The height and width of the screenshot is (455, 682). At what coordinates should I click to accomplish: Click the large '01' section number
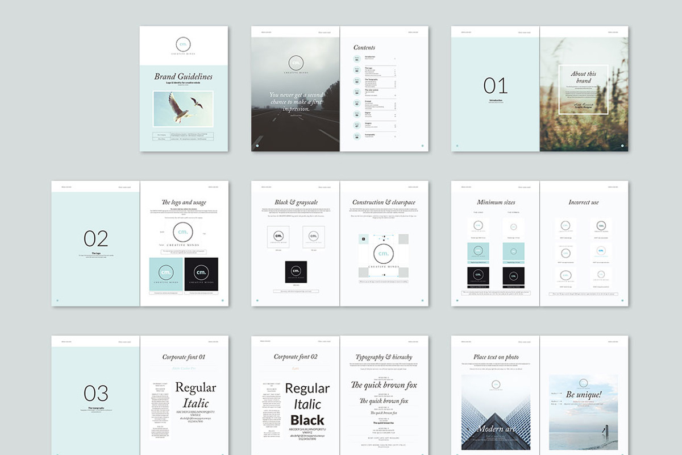coord(496,86)
